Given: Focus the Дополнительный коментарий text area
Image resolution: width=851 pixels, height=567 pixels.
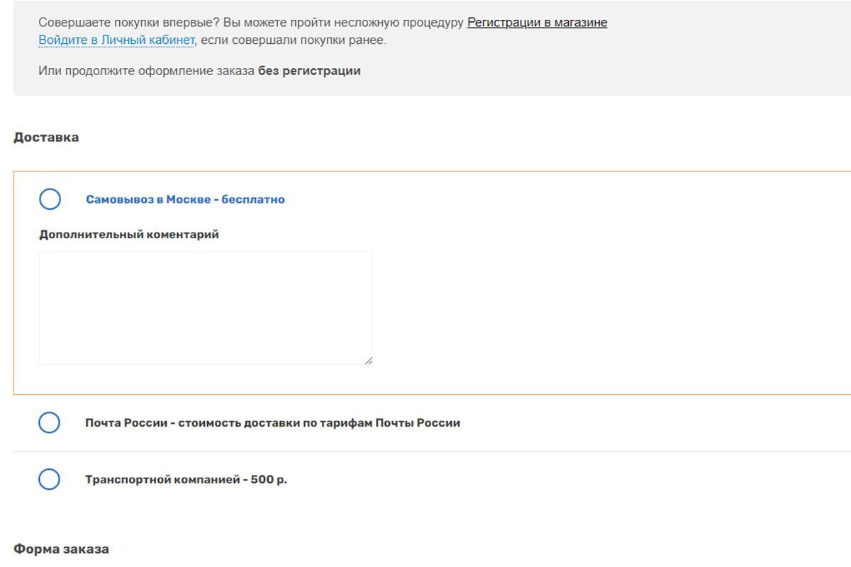Looking at the screenshot, I should pyautogui.click(x=206, y=308).
